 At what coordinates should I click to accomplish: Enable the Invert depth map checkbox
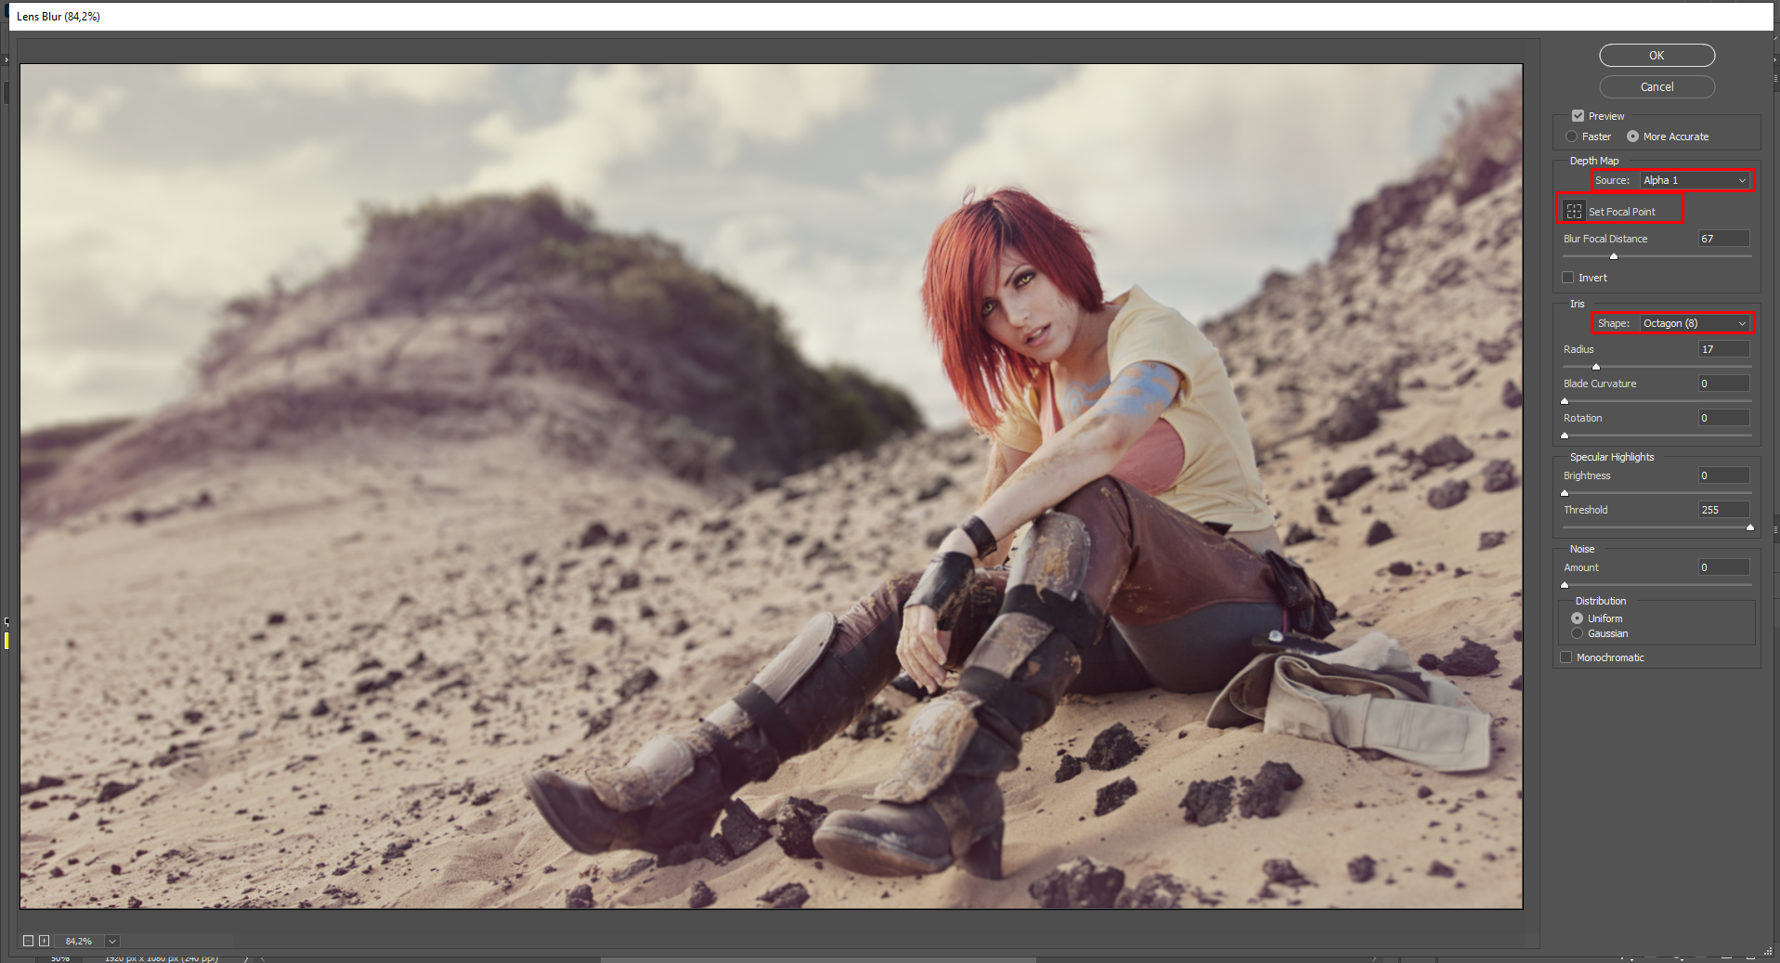[1568, 278]
